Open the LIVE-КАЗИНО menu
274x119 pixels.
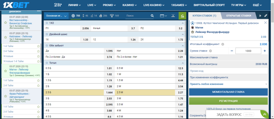tap(154, 5)
